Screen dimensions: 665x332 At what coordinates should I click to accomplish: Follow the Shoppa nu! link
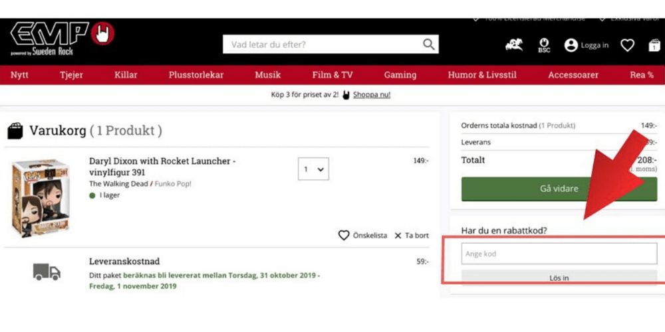point(372,95)
